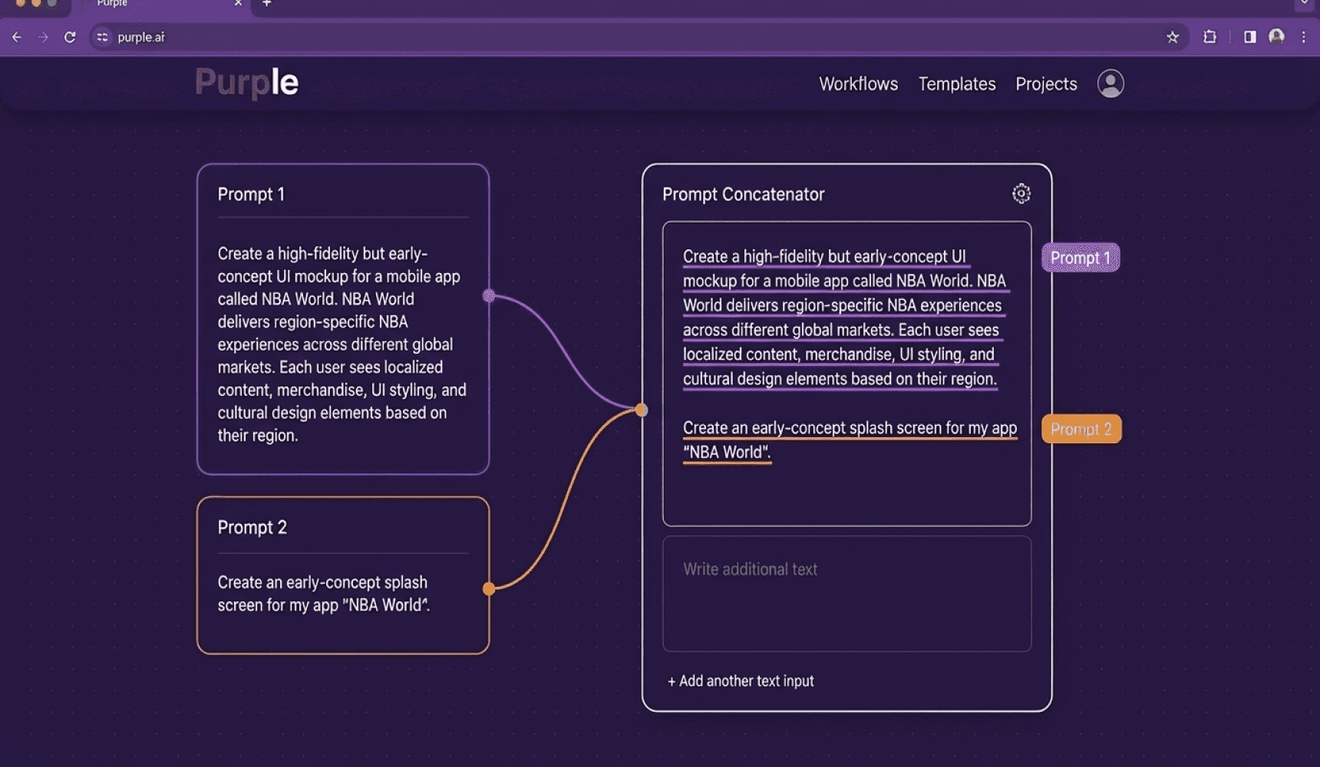Open the Chrome profile avatar
Image resolution: width=1320 pixels, height=767 pixels.
click(1276, 36)
